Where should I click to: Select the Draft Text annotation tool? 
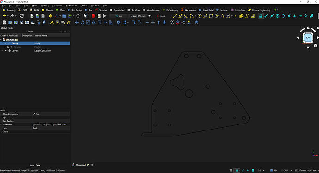point(52,22)
